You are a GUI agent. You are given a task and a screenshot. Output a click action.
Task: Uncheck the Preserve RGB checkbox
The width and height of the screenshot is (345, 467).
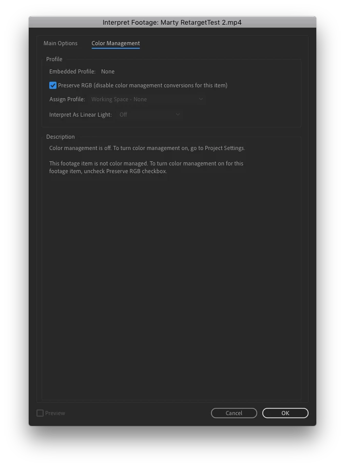click(53, 85)
